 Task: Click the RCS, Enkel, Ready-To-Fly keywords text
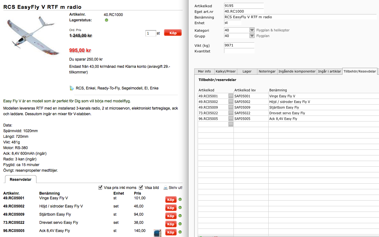pyautogui.click(x=117, y=88)
